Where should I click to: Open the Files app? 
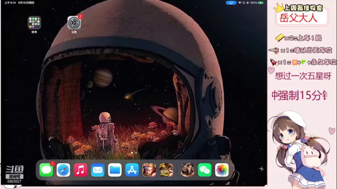(x=115, y=170)
